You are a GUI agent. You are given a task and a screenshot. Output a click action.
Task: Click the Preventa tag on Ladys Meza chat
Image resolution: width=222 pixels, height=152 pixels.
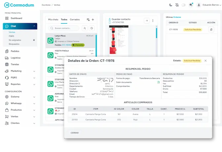coord(78,45)
